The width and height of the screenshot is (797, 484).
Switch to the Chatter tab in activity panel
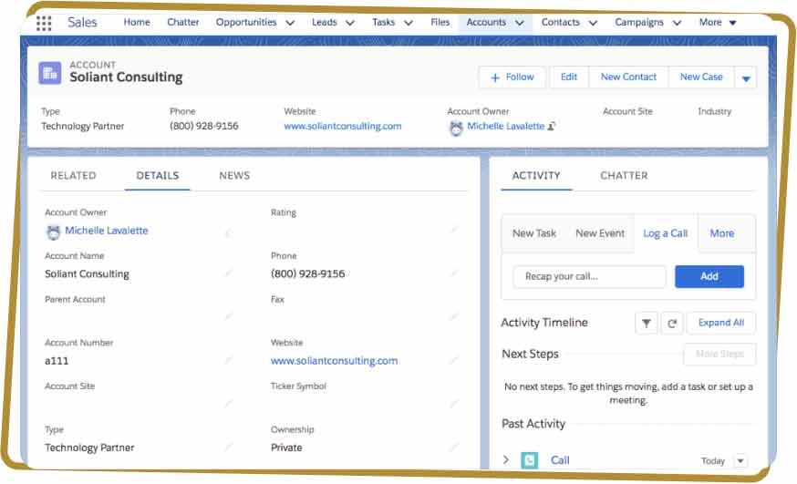pyautogui.click(x=624, y=176)
